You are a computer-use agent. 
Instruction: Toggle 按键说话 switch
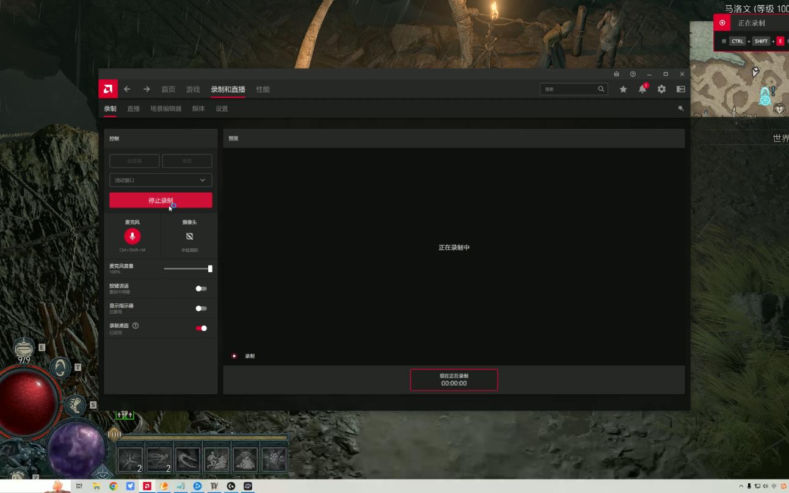tap(201, 289)
